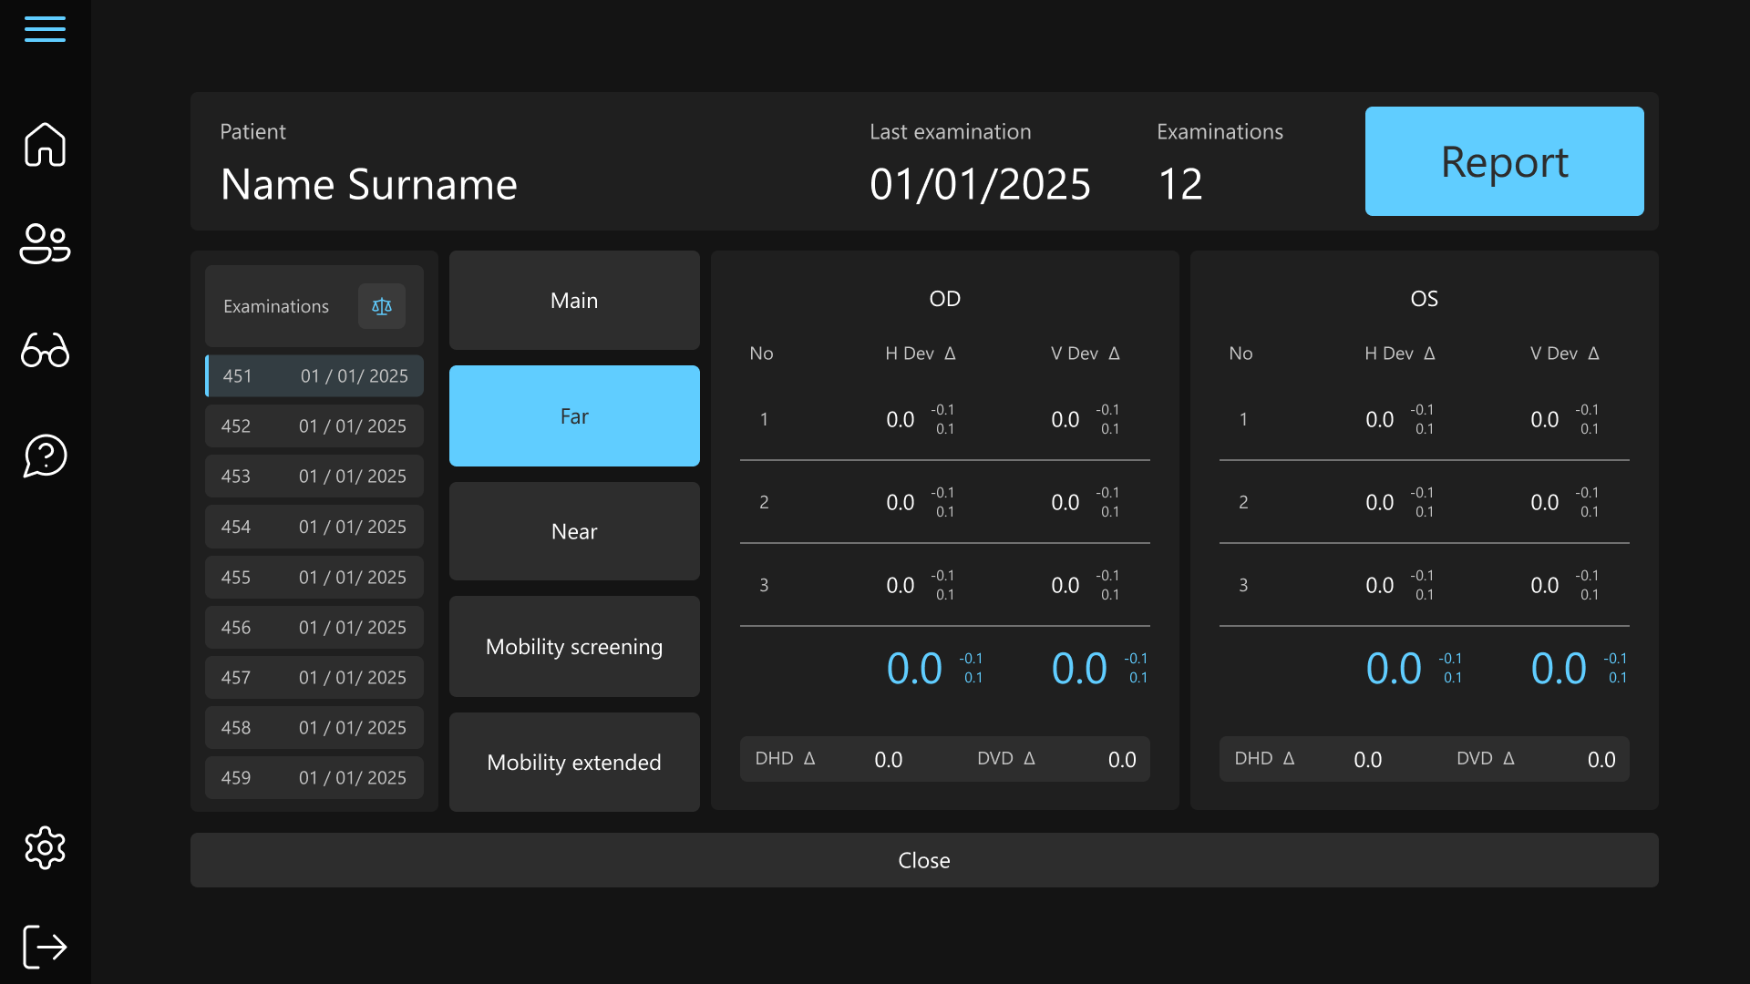Open the glasses examination icon

[45, 350]
